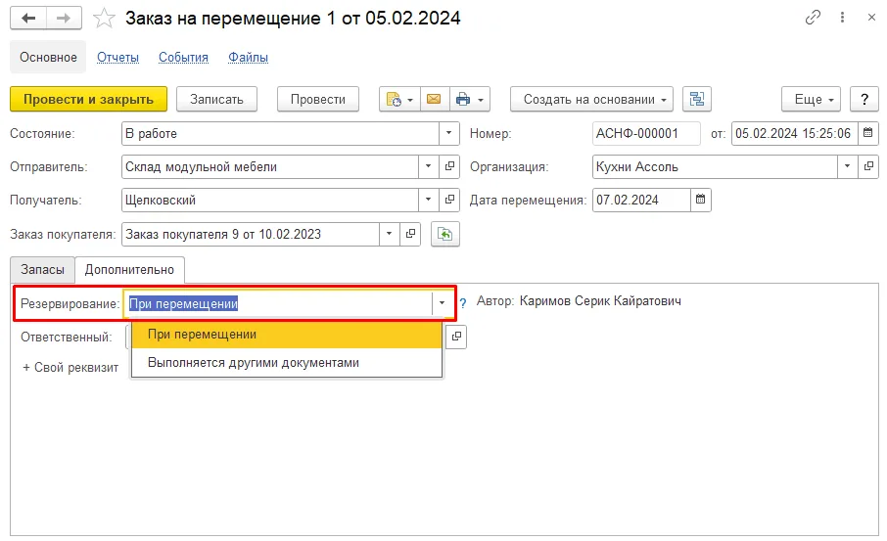Image resolution: width=887 pixels, height=541 pixels.
Task: Open the Ответственный card icon
Action: coord(456,337)
